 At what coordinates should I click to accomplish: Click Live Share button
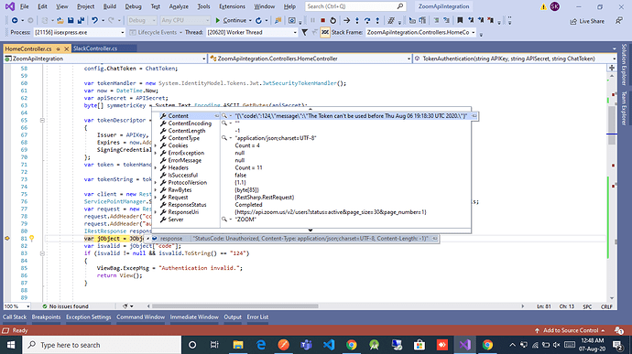[x=587, y=21]
